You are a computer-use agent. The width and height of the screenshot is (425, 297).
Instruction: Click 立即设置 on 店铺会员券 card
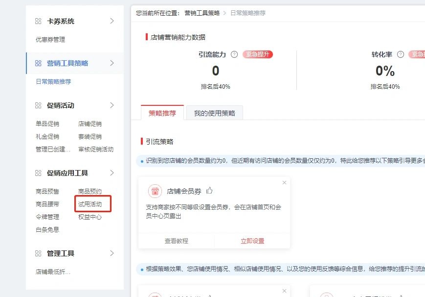(x=253, y=241)
